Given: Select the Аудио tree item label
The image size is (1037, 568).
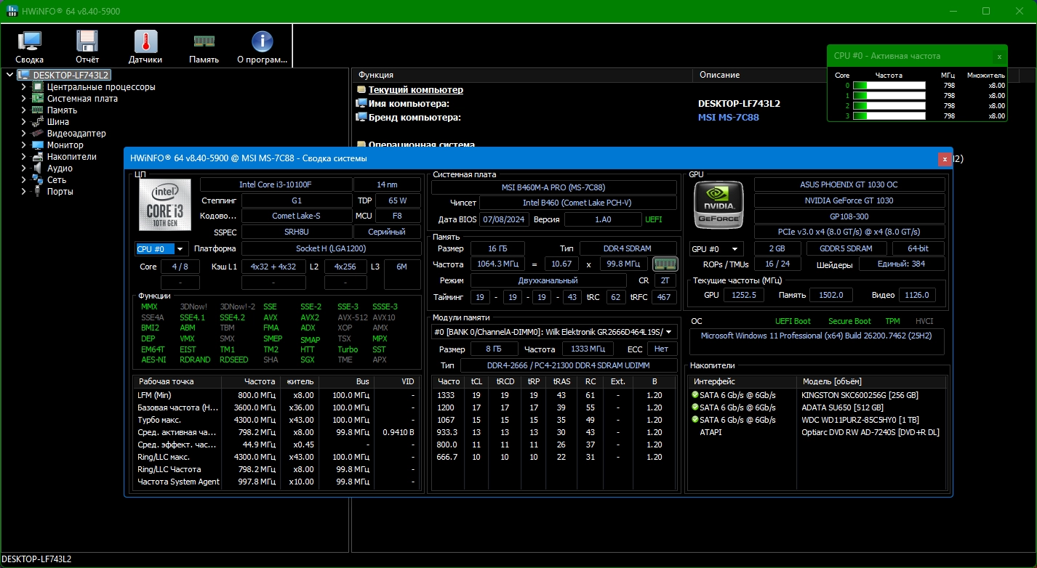Looking at the screenshot, I should click(60, 169).
